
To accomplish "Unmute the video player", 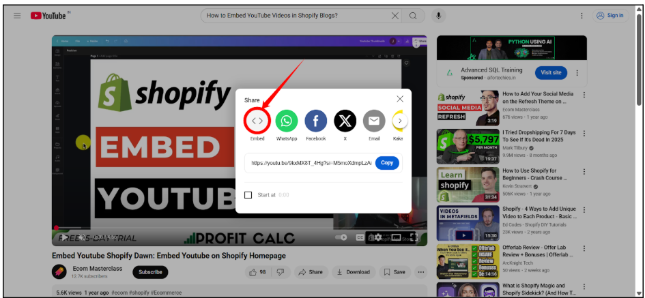I will [x=83, y=237].
